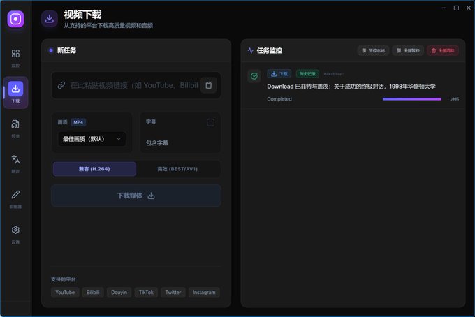Click the pause all tasks button

[x=408, y=50]
